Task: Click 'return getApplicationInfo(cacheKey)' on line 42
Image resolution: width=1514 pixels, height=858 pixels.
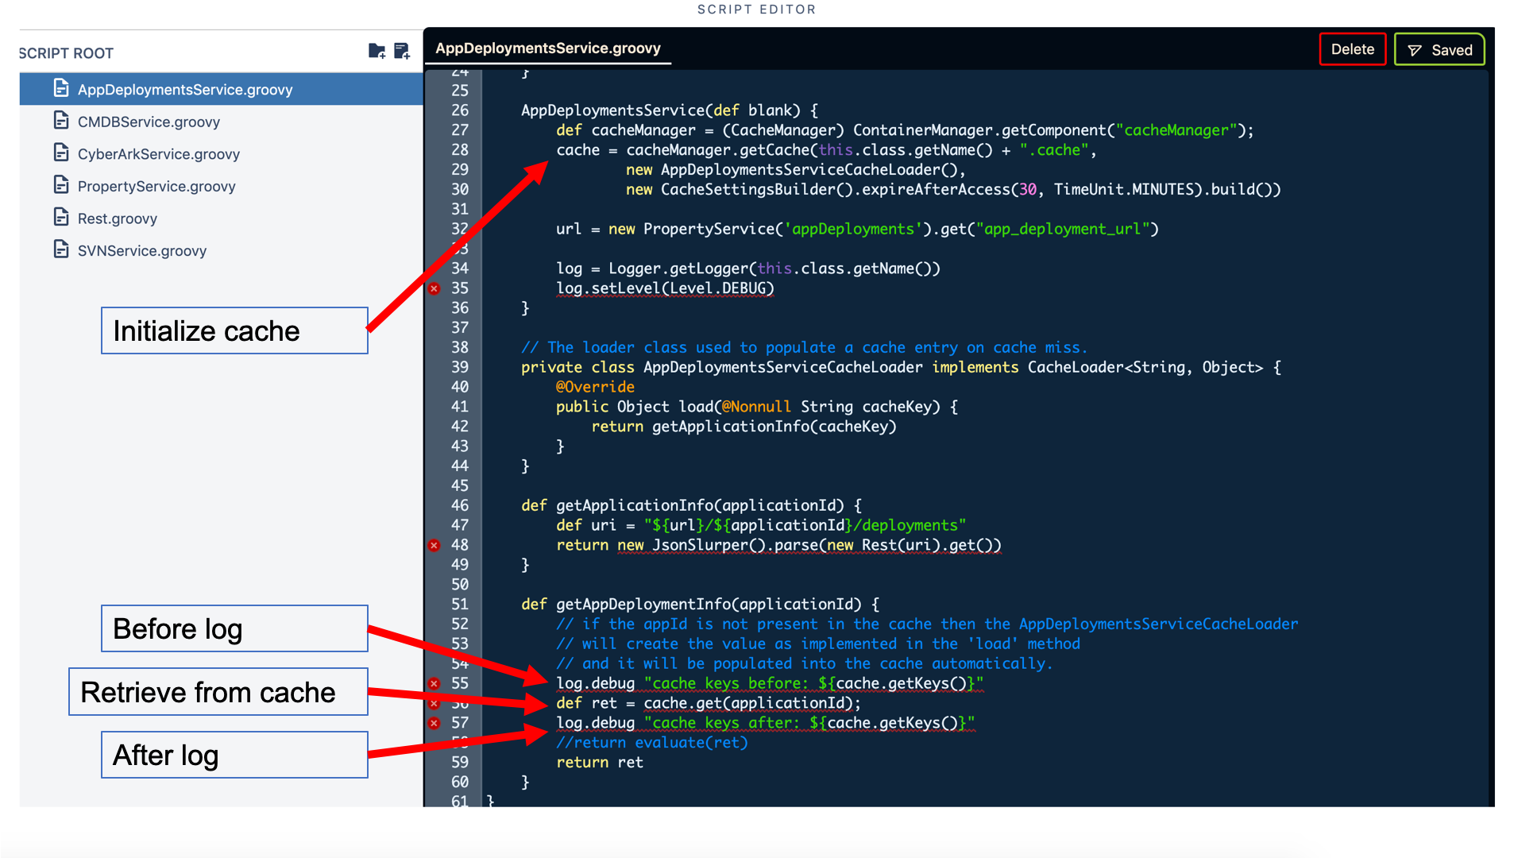Action: pyautogui.click(x=743, y=427)
